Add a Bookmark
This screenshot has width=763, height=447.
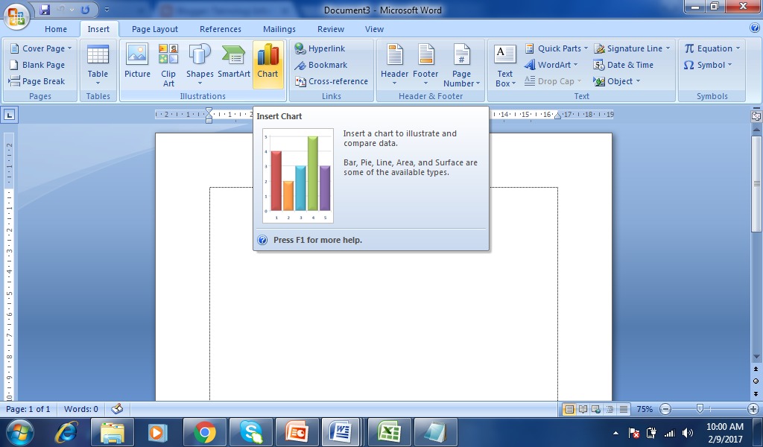[x=320, y=65]
